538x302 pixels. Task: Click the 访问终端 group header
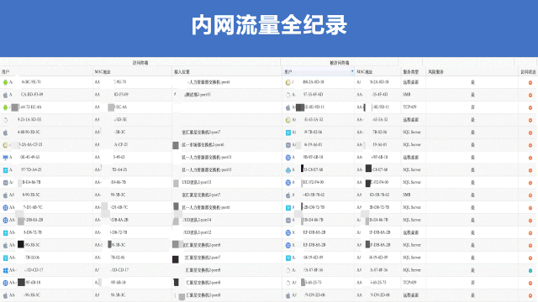click(140, 63)
